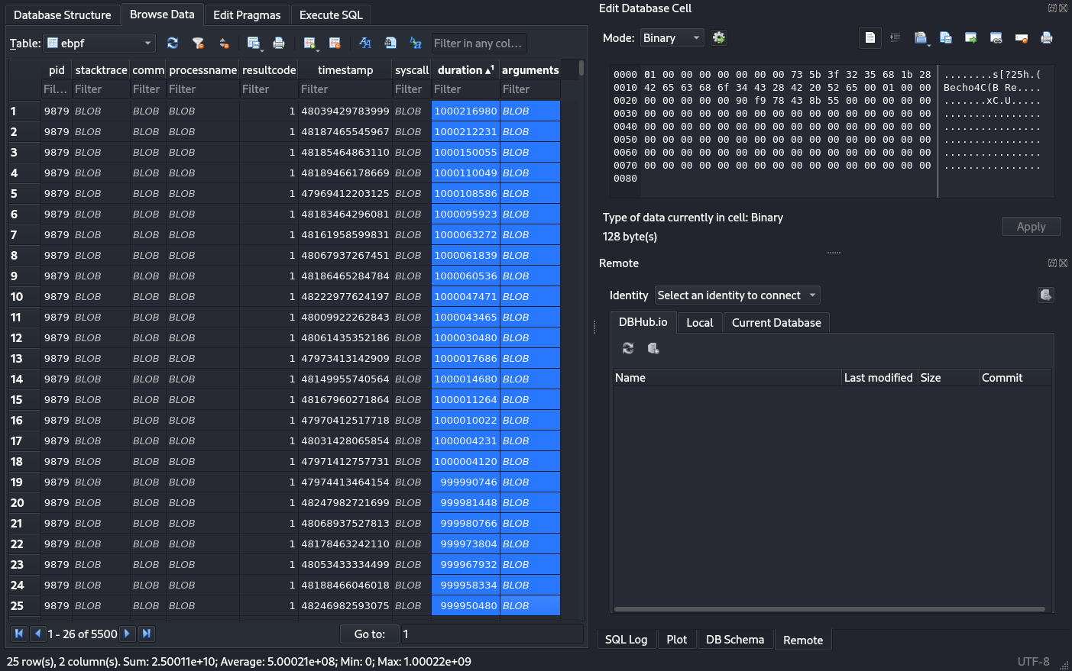
Task: Select the Current Database tab
Action: coord(776,323)
